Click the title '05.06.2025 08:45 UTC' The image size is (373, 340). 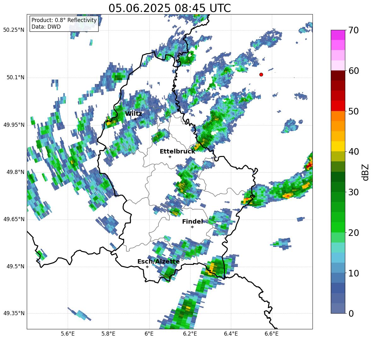[x=169, y=8]
